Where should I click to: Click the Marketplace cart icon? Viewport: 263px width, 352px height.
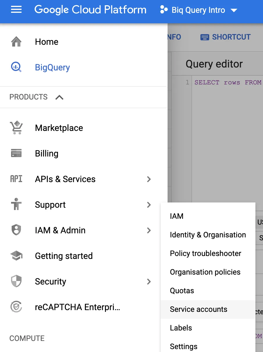point(16,128)
